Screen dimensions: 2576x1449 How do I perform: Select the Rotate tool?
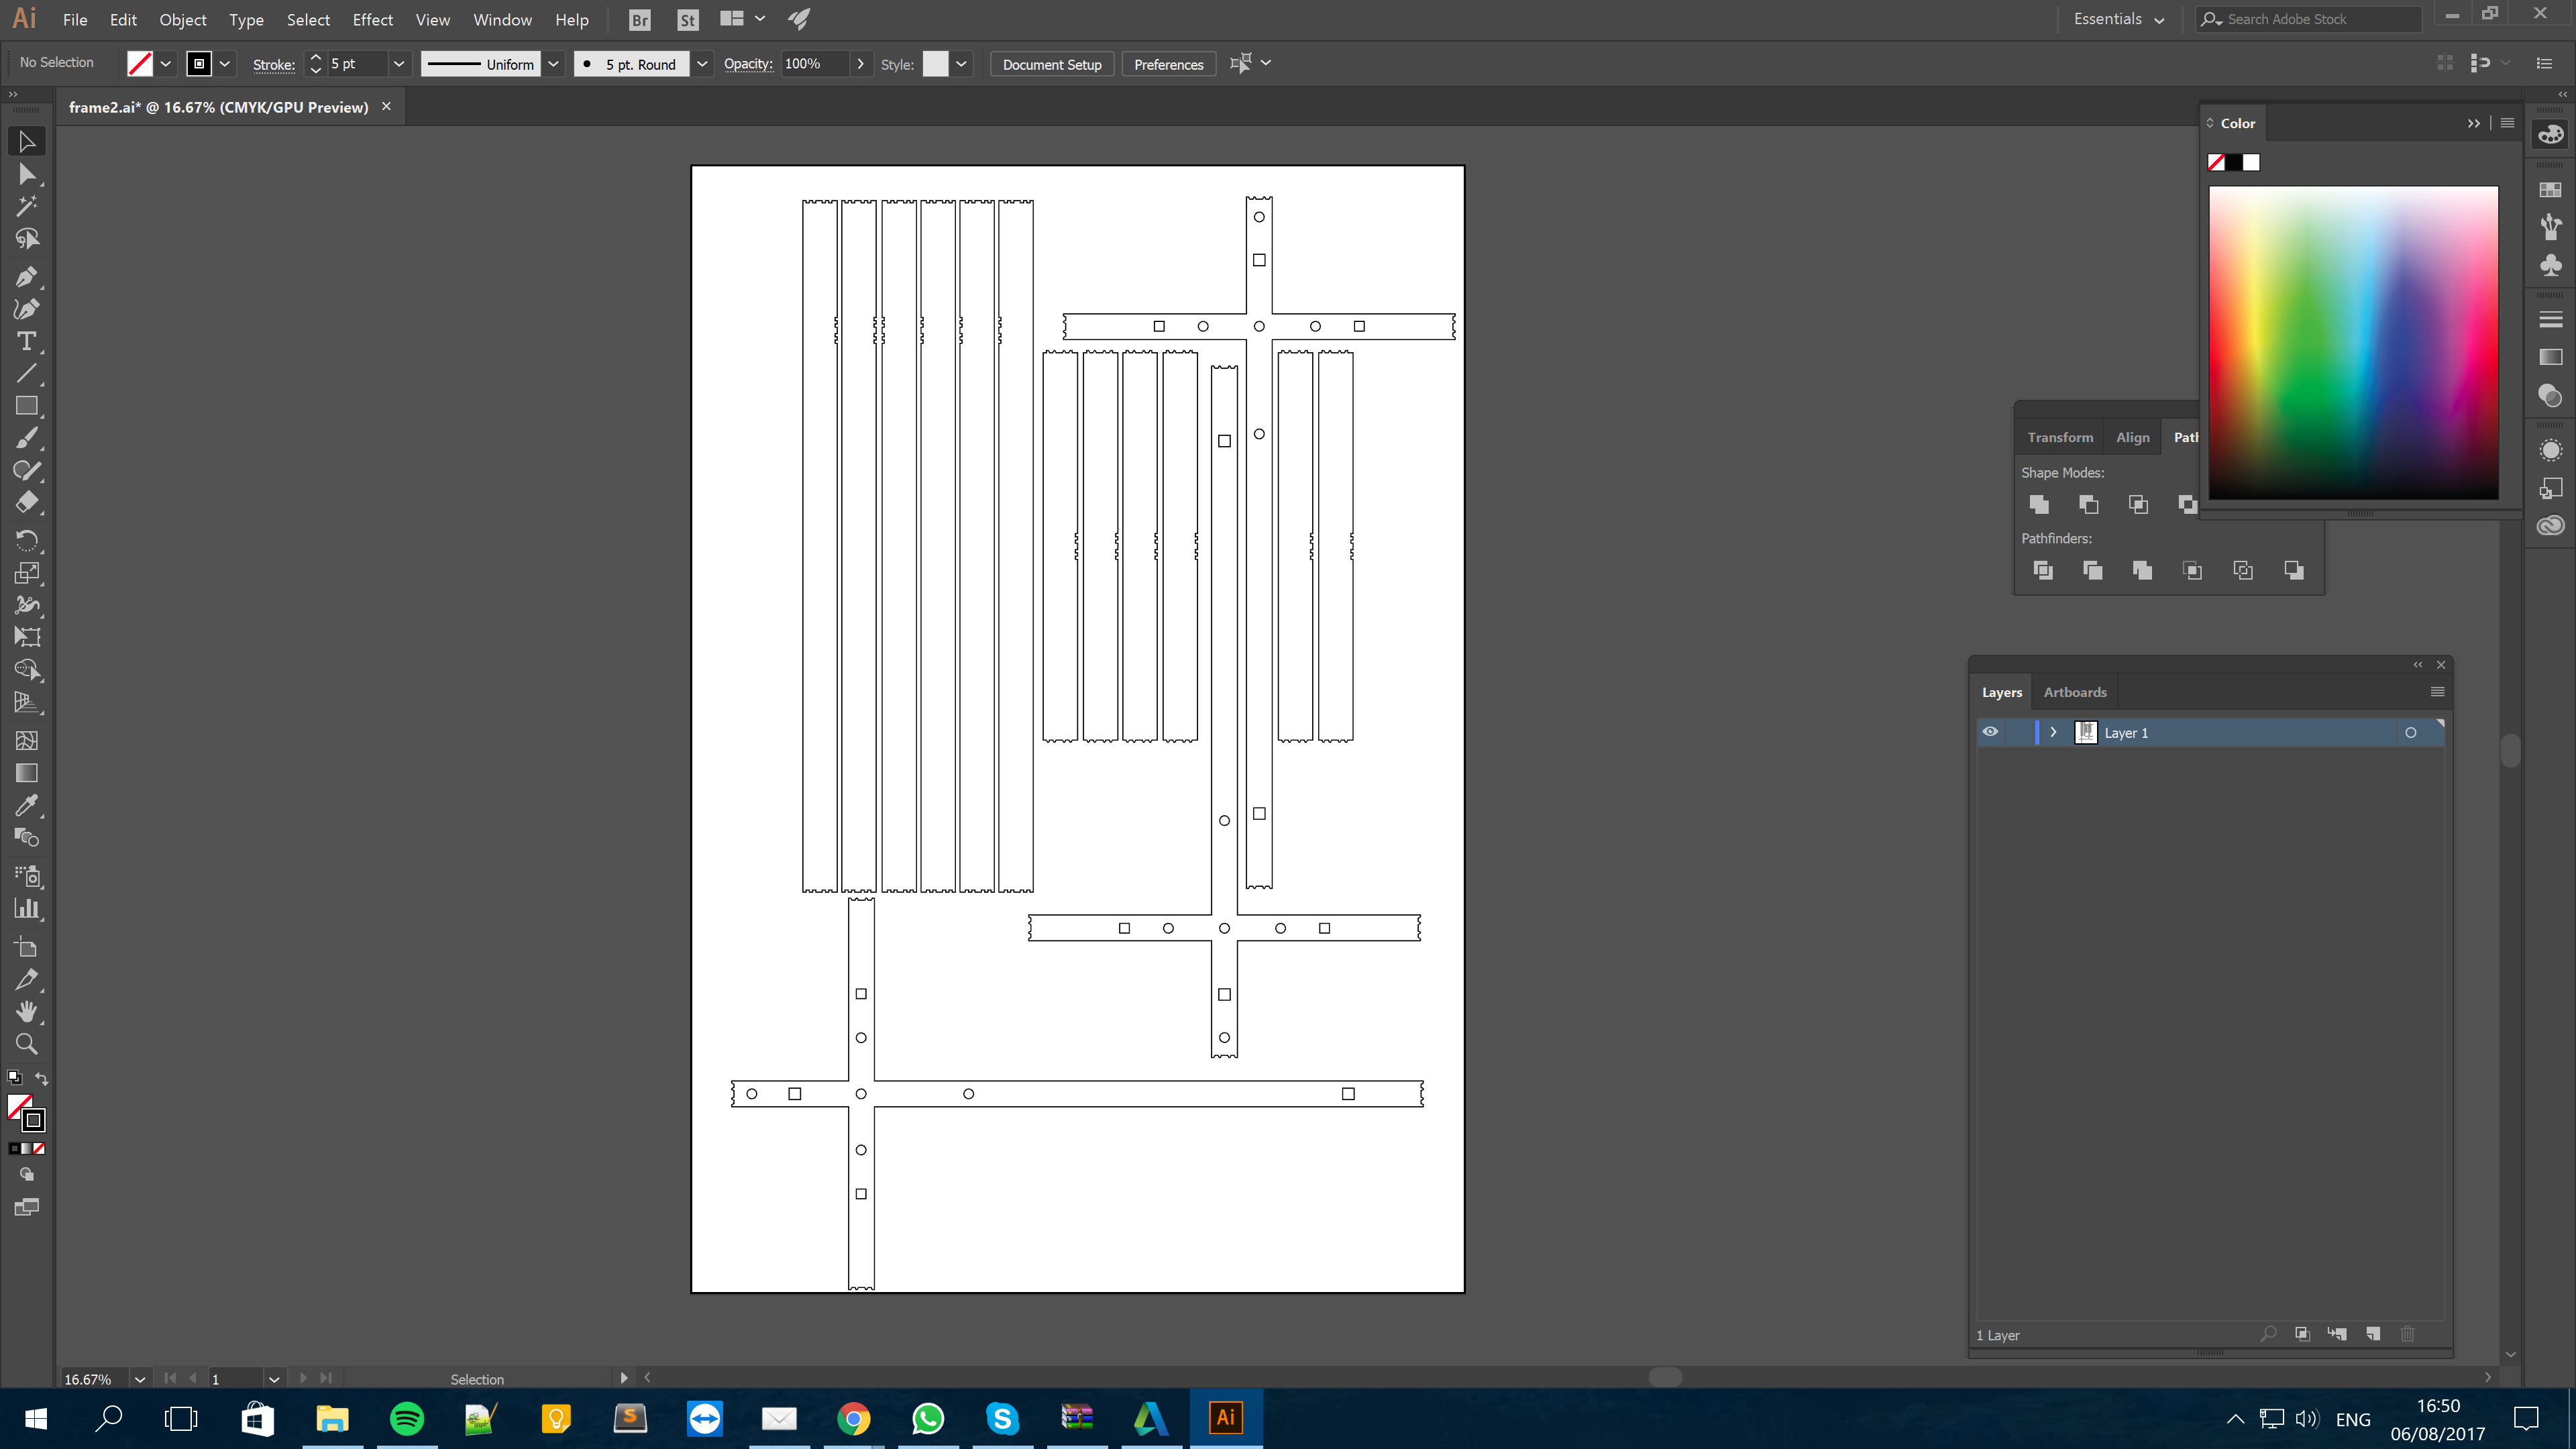(27, 539)
